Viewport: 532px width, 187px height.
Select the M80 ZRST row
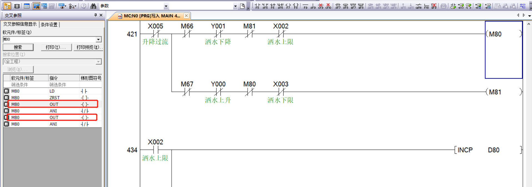click(x=53, y=98)
